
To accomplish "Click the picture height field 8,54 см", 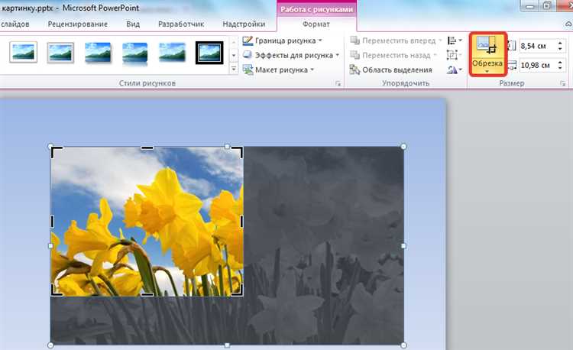I will tap(538, 46).
